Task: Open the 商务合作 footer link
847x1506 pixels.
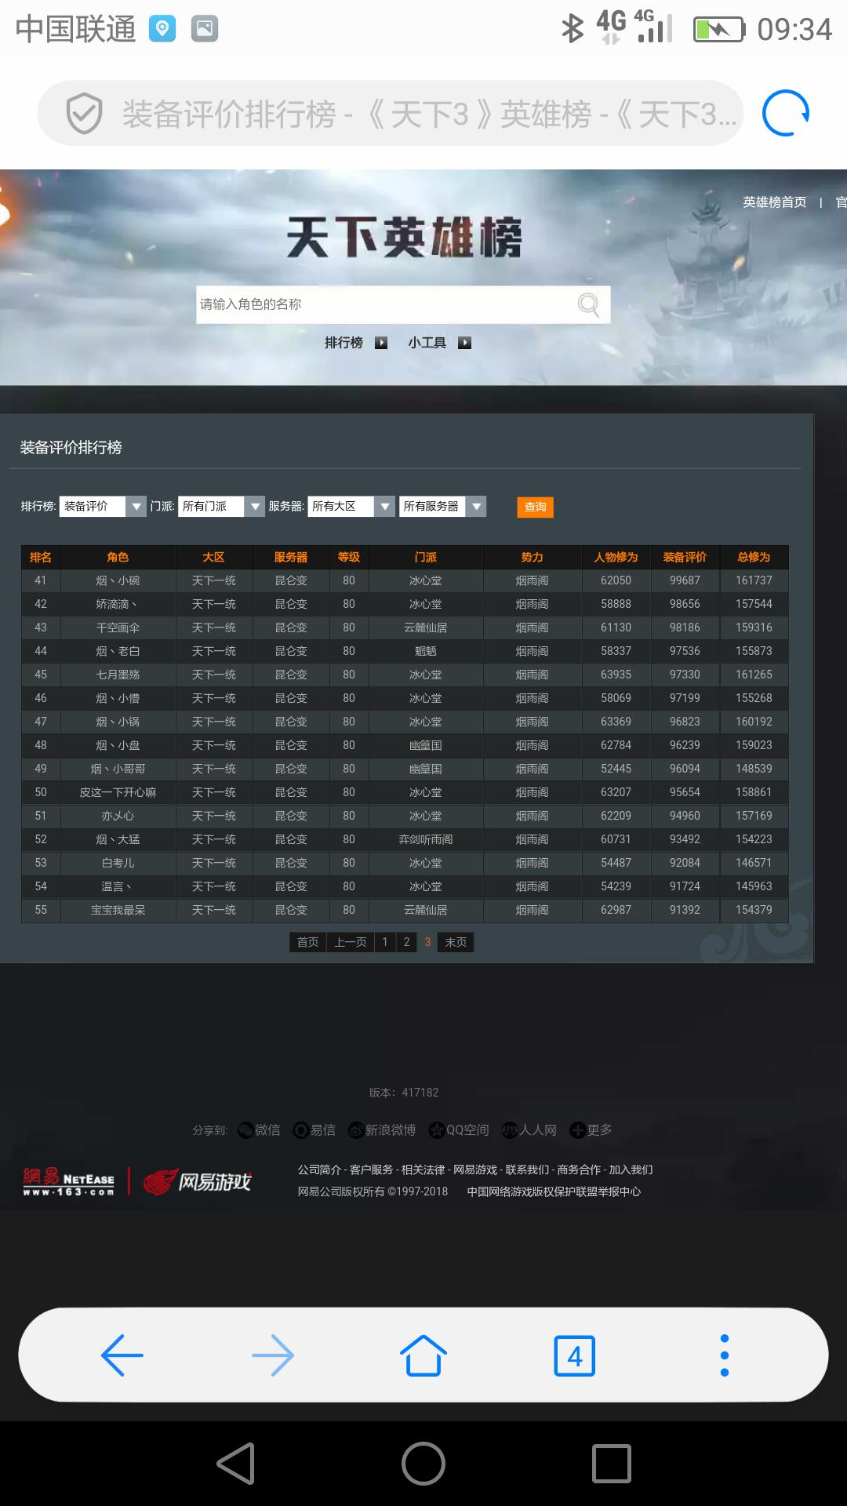Action: (x=579, y=1170)
